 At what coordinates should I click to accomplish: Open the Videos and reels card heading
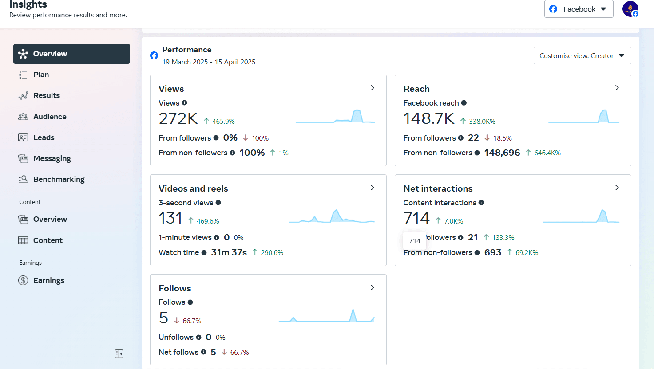[x=193, y=188]
